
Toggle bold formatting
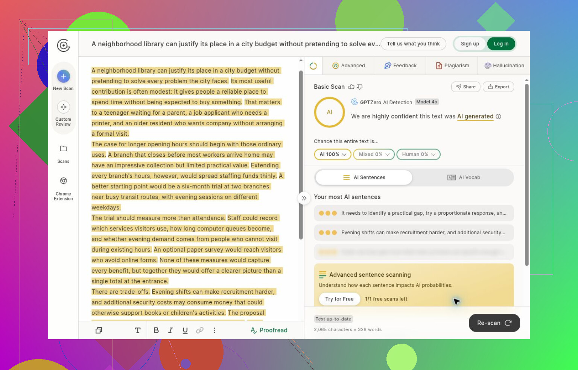[156, 330]
